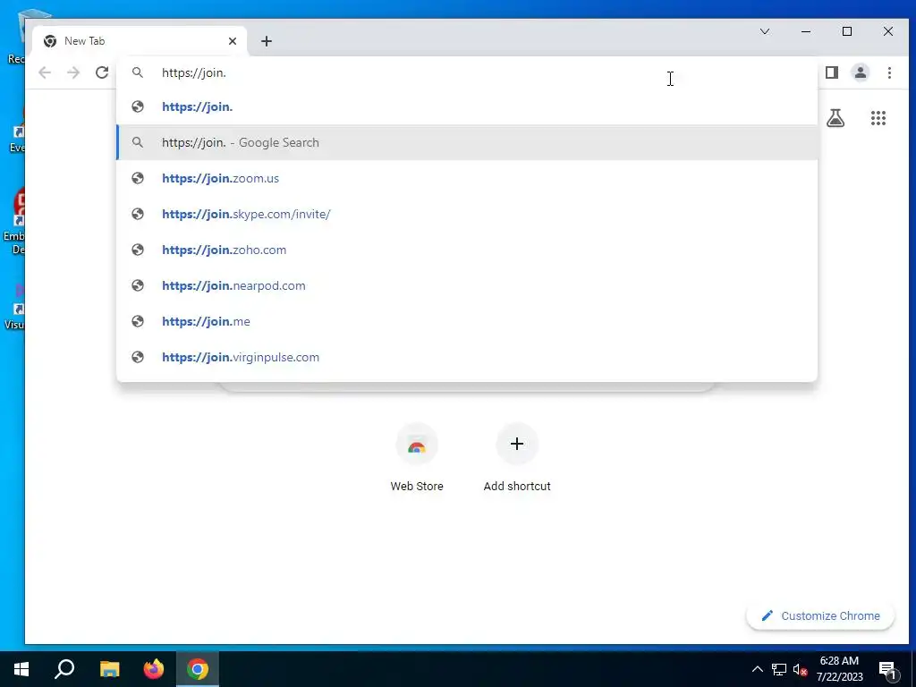Show hidden system tray icons
This screenshot has height=687, width=916.
pyautogui.click(x=757, y=669)
